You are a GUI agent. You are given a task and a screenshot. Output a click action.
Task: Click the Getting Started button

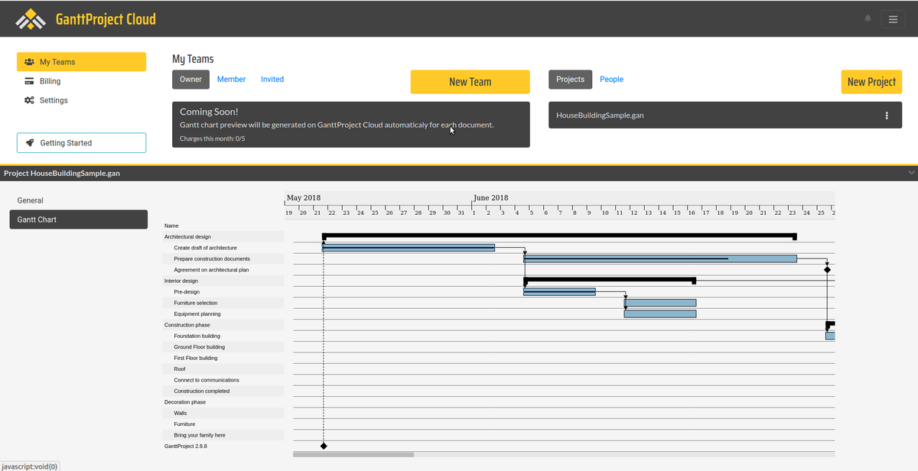point(81,143)
